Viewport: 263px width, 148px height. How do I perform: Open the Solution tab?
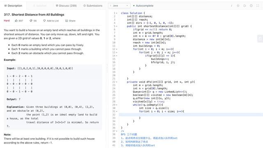(40, 6)
